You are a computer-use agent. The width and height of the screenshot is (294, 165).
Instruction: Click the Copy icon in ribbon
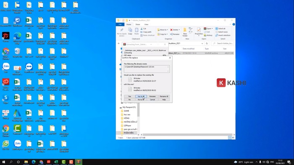[130, 31]
